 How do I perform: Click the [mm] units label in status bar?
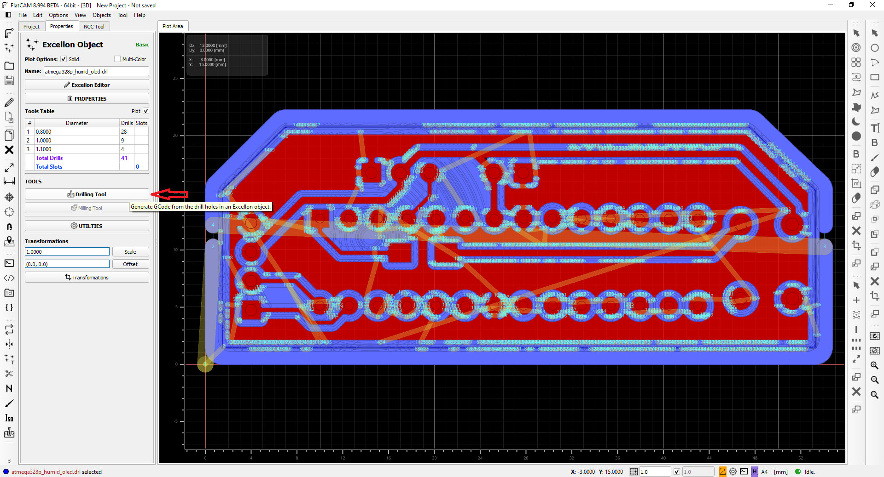[781, 471]
